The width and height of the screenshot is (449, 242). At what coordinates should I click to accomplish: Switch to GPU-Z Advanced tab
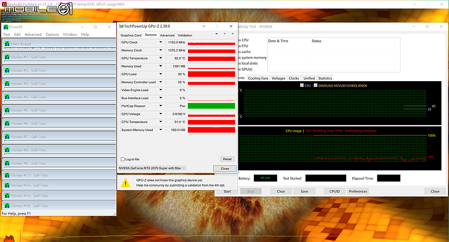167,35
